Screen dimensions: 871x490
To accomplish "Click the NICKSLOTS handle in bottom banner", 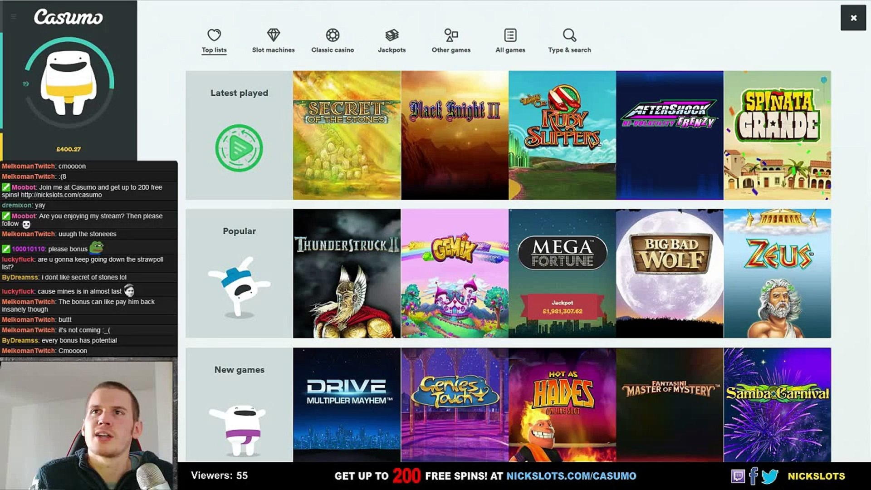I will coord(816,476).
